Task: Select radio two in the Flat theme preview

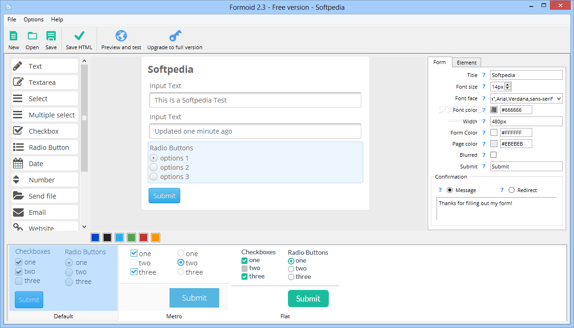Action: (x=291, y=269)
